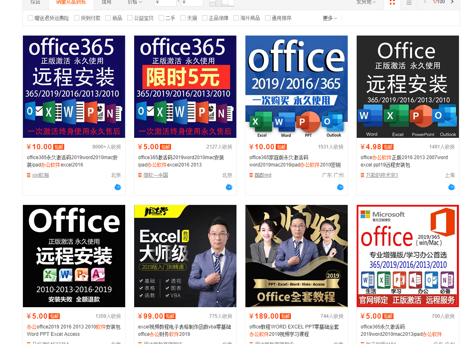Select the 综合 sort tab
The height and width of the screenshot is (344, 461).
(x=35, y=2)
